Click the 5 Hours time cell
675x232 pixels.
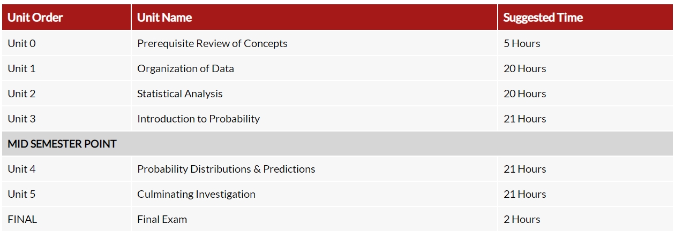point(586,43)
